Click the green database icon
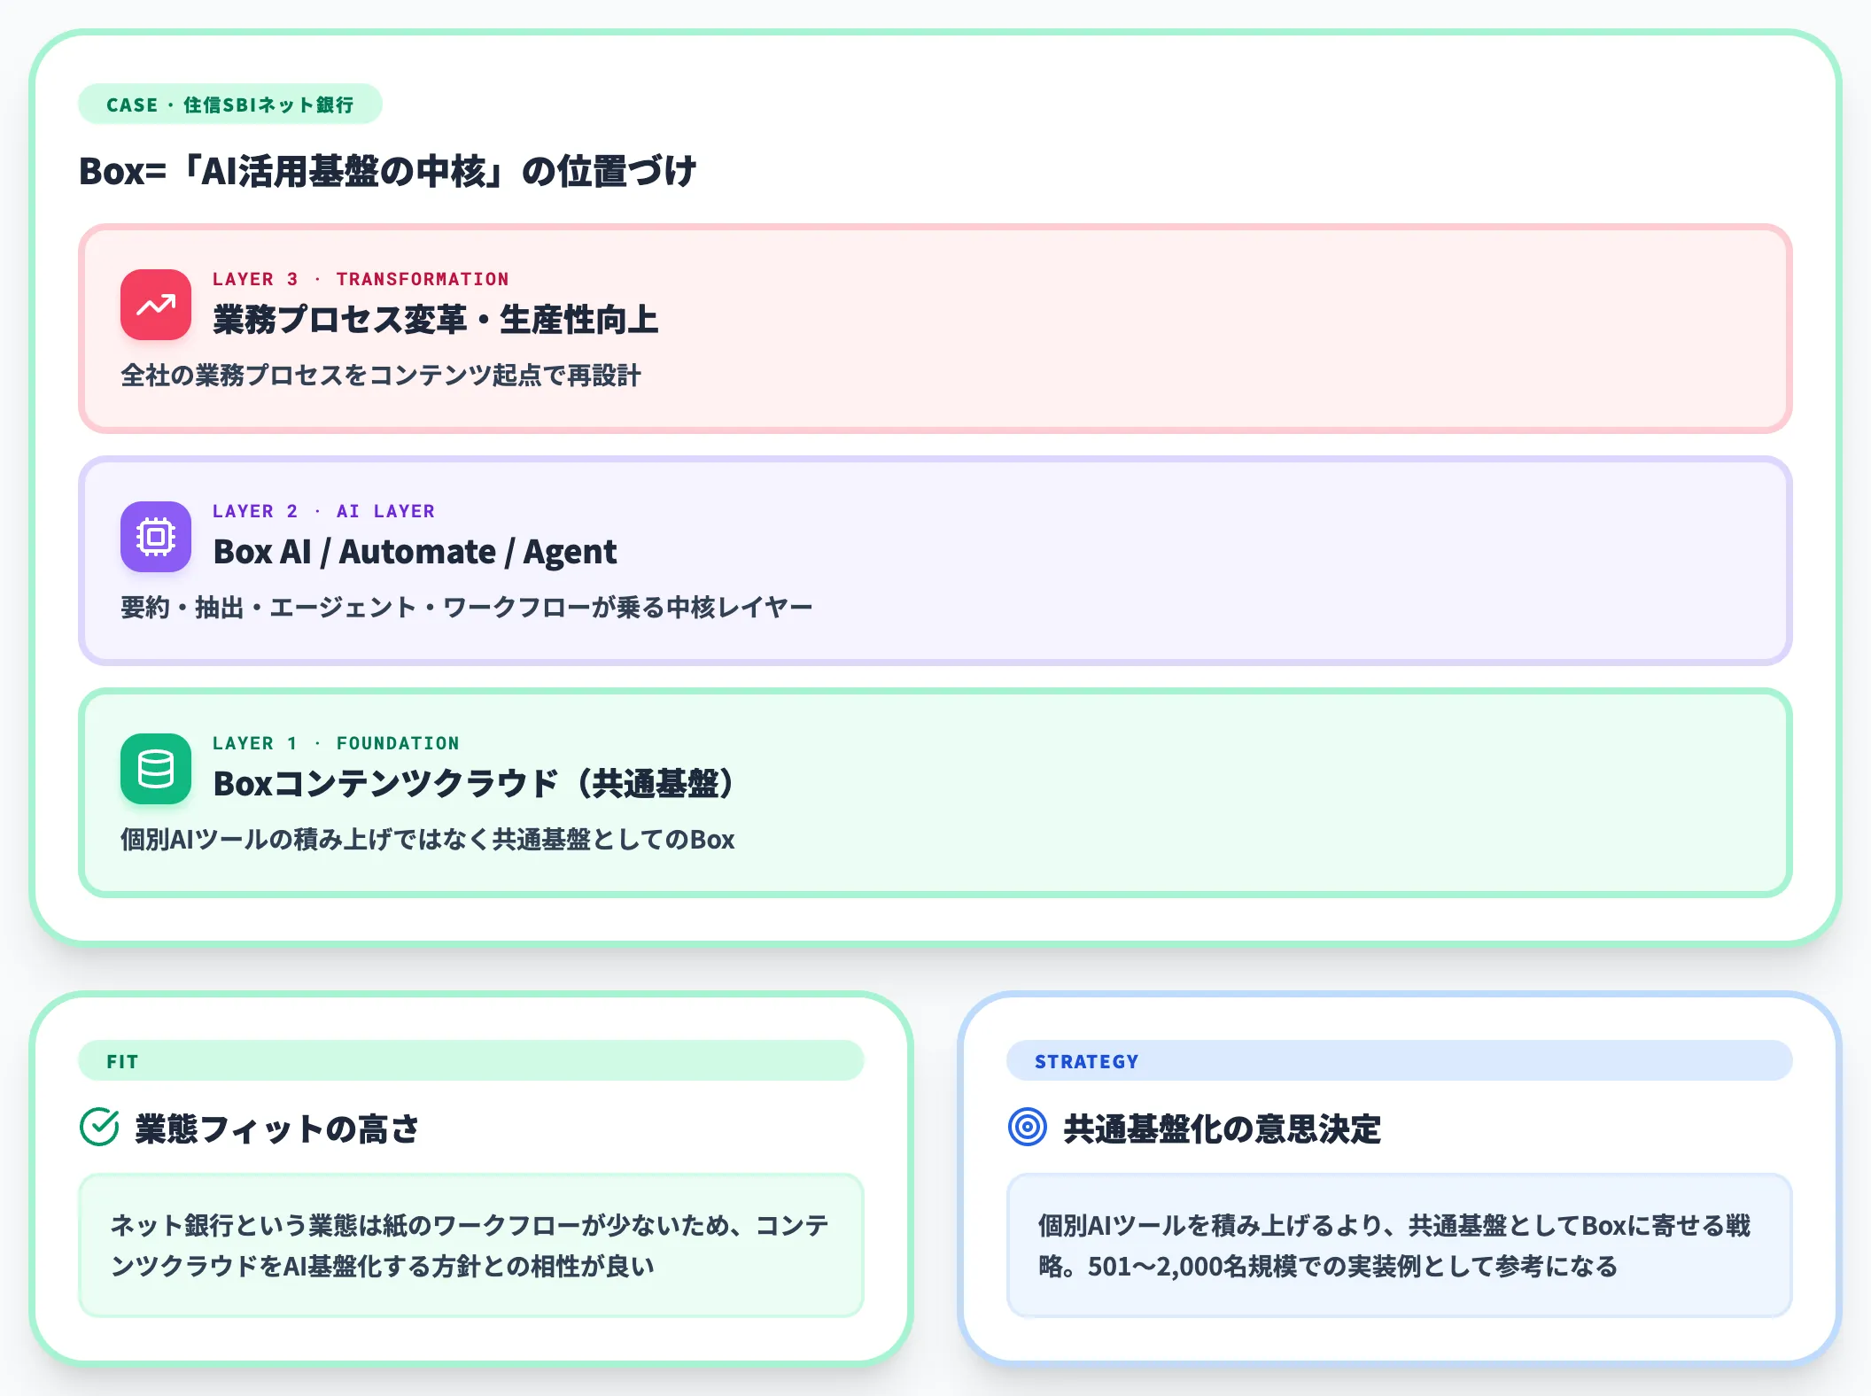The height and width of the screenshot is (1396, 1871). click(x=156, y=769)
